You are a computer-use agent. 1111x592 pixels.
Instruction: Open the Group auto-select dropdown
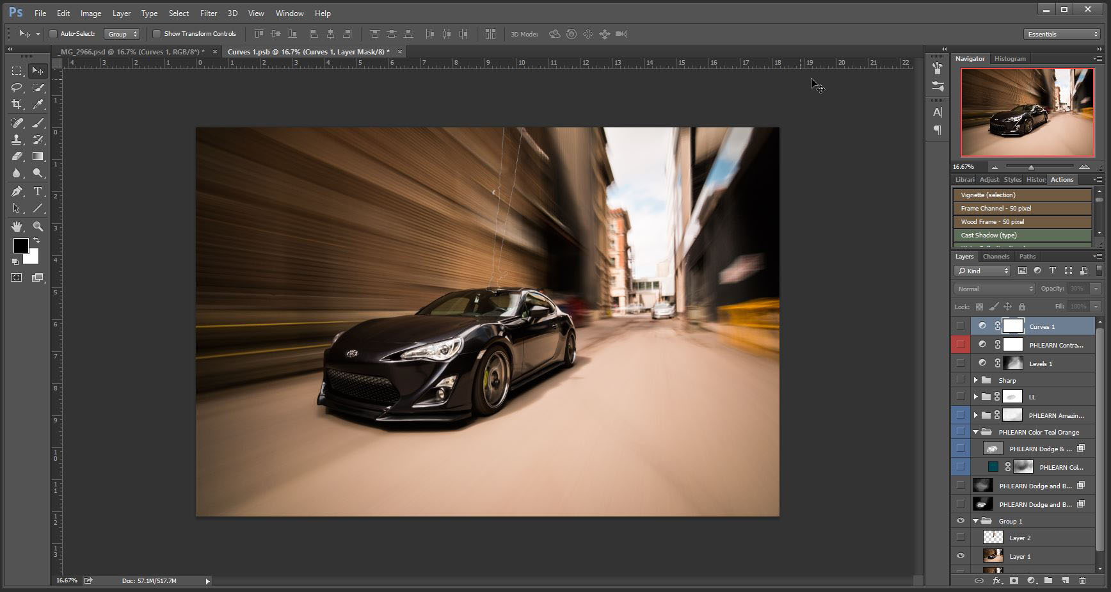click(122, 34)
